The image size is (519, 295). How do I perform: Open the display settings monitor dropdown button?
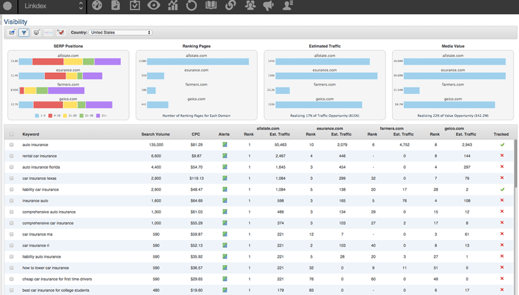(x=36, y=33)
